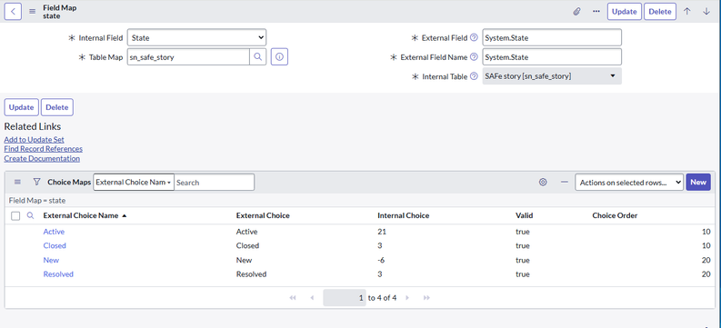Image resolution: width=721 pixels, height=328 pixels.
Task: Click the page number field showing 1
Action: (345, 298)
